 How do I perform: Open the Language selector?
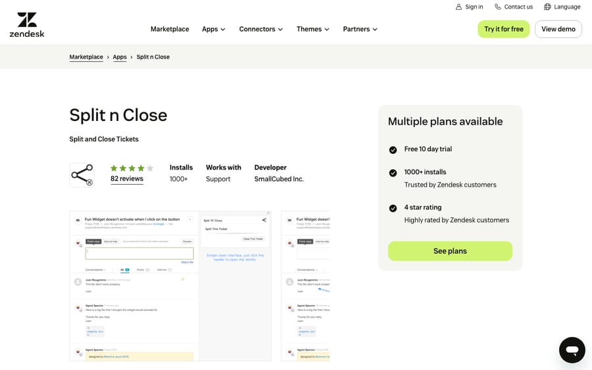tap(562, 7)
